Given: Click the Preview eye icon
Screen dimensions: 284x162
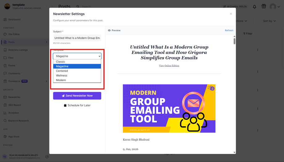Looking at the screenshot, I should (109, 30).
